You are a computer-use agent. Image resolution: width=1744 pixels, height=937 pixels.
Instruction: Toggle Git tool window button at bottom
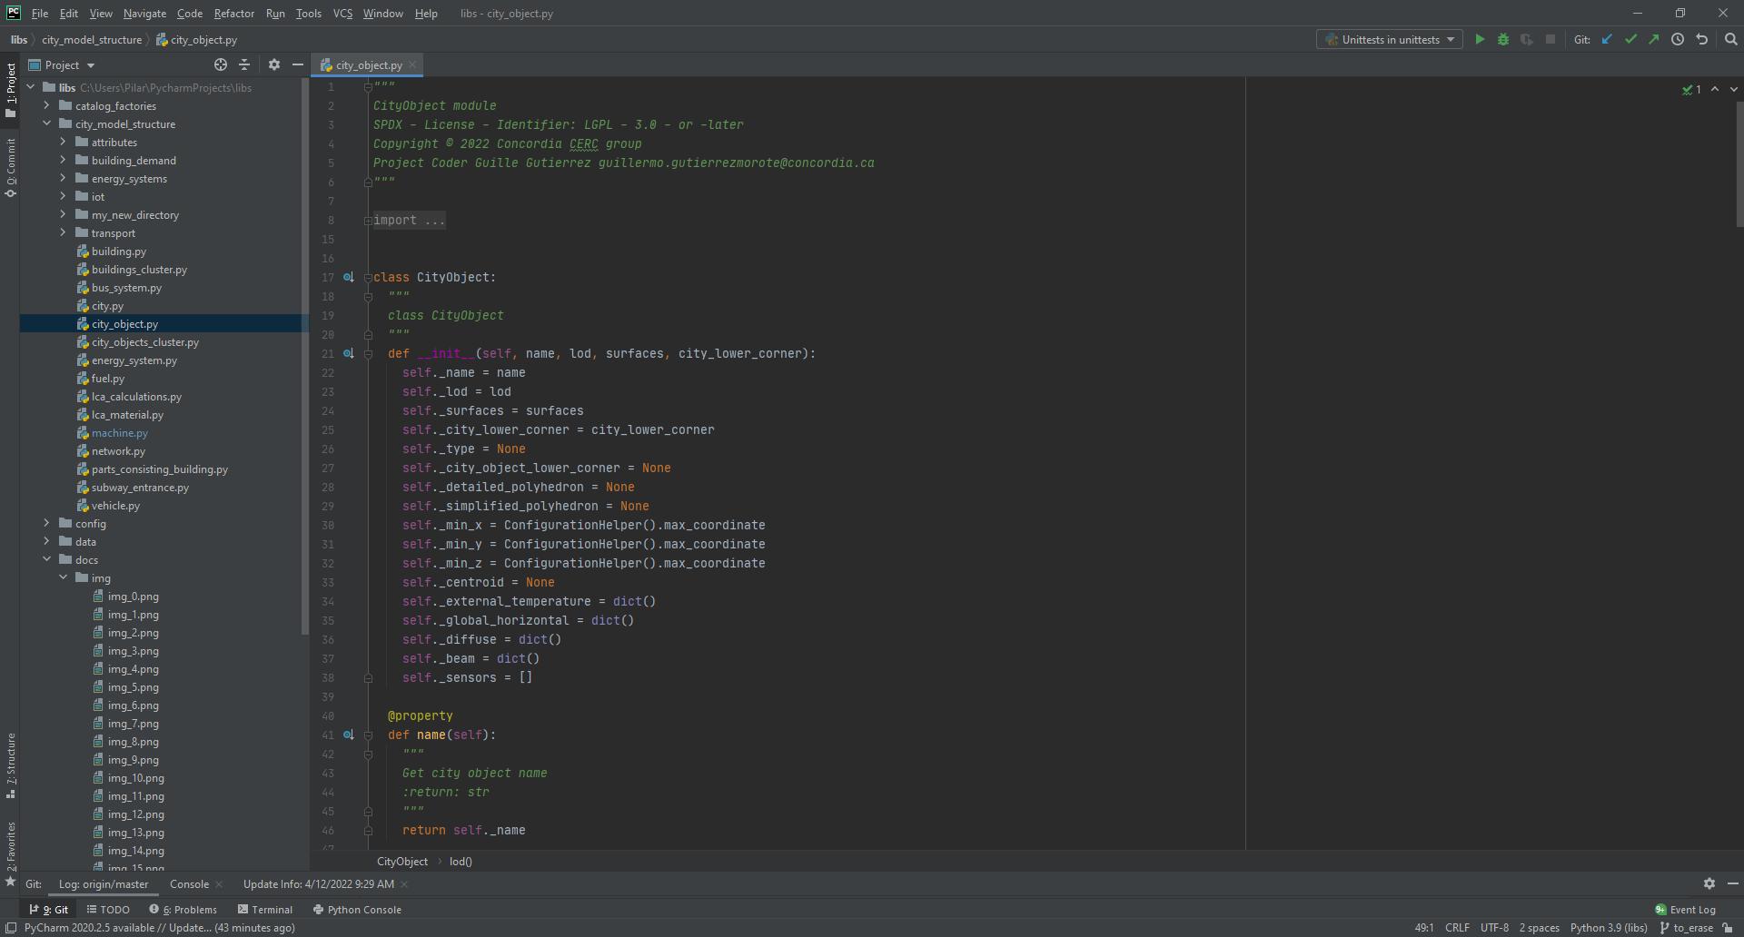49,909
